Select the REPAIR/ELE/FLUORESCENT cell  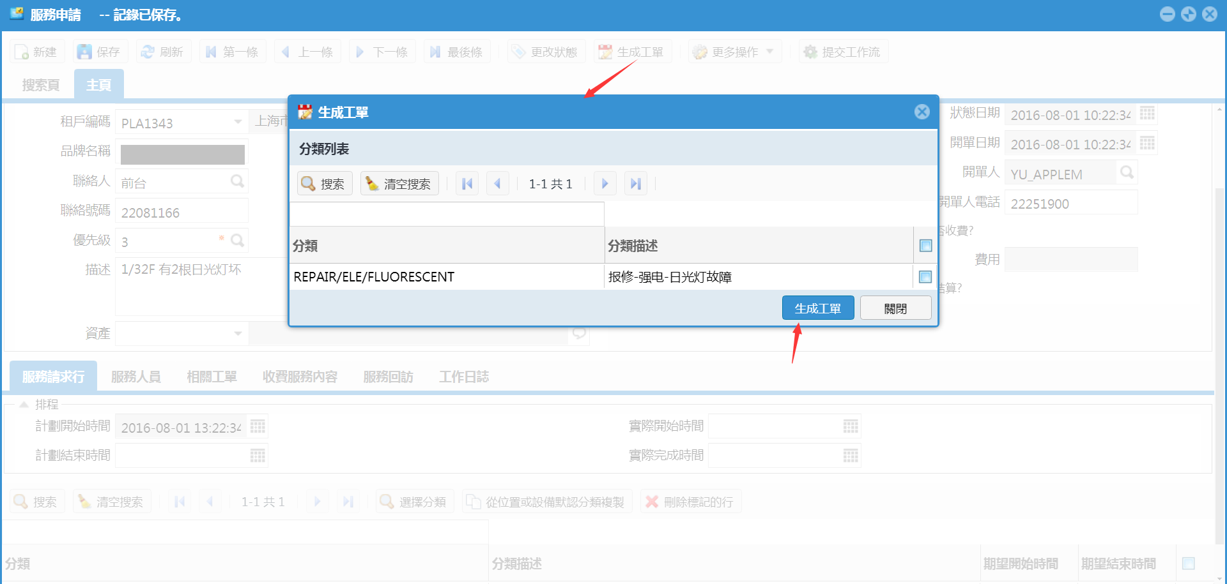[x=447, y=277]
